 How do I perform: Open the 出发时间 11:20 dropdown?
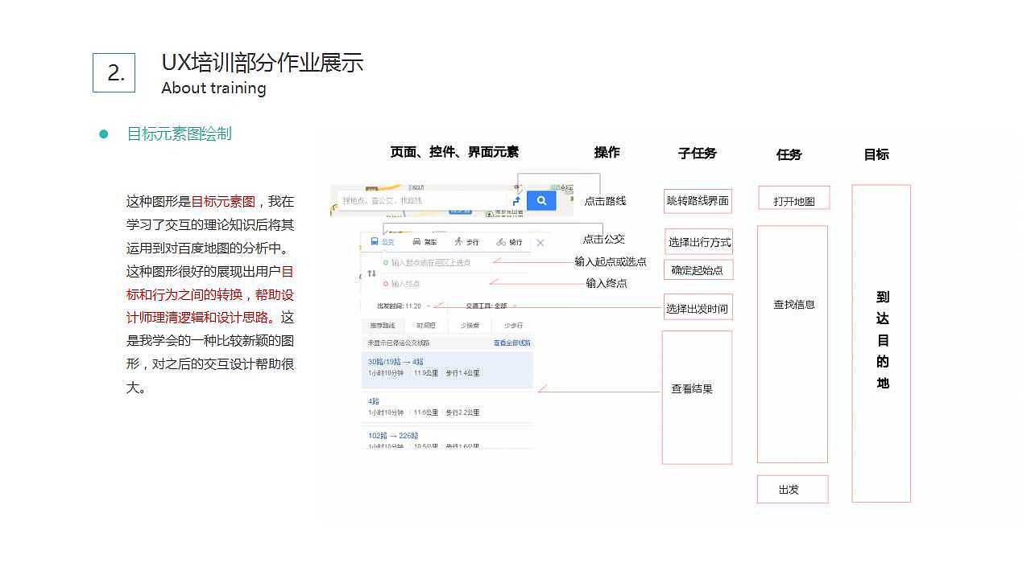point(404,306)
